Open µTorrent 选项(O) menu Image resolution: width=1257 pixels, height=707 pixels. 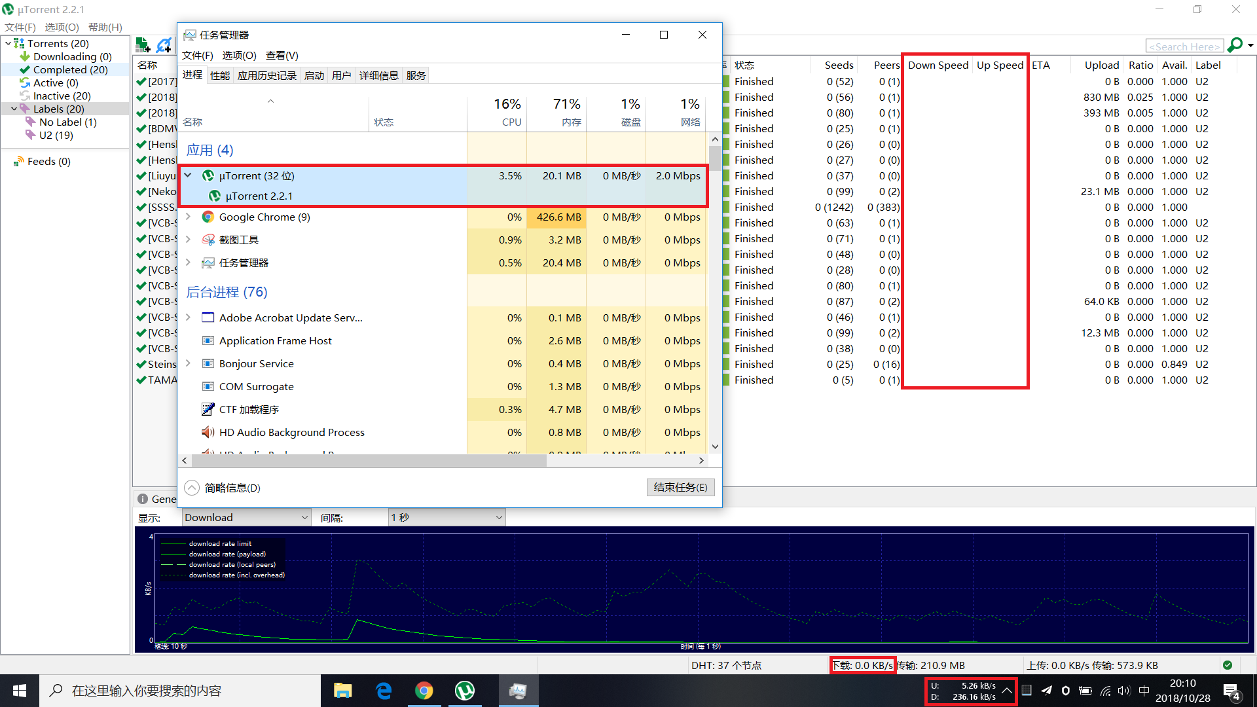[62, 27]
